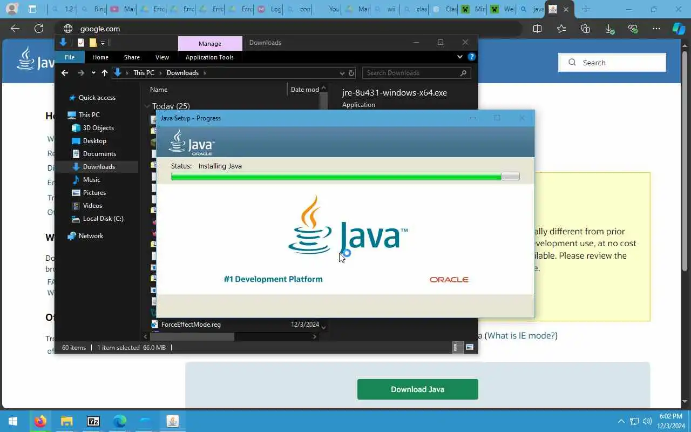The image size is (691, 432).
Task: Open customize quick access toolbar dropdown
Action: click(103, 43)
